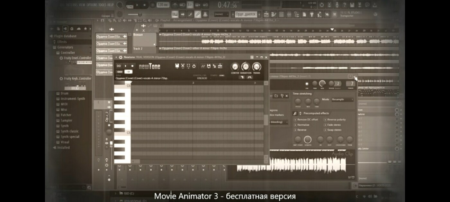450x202 pixels.
Task: Click Newtone drag selection icon
Action: click(x=214, y=66)
